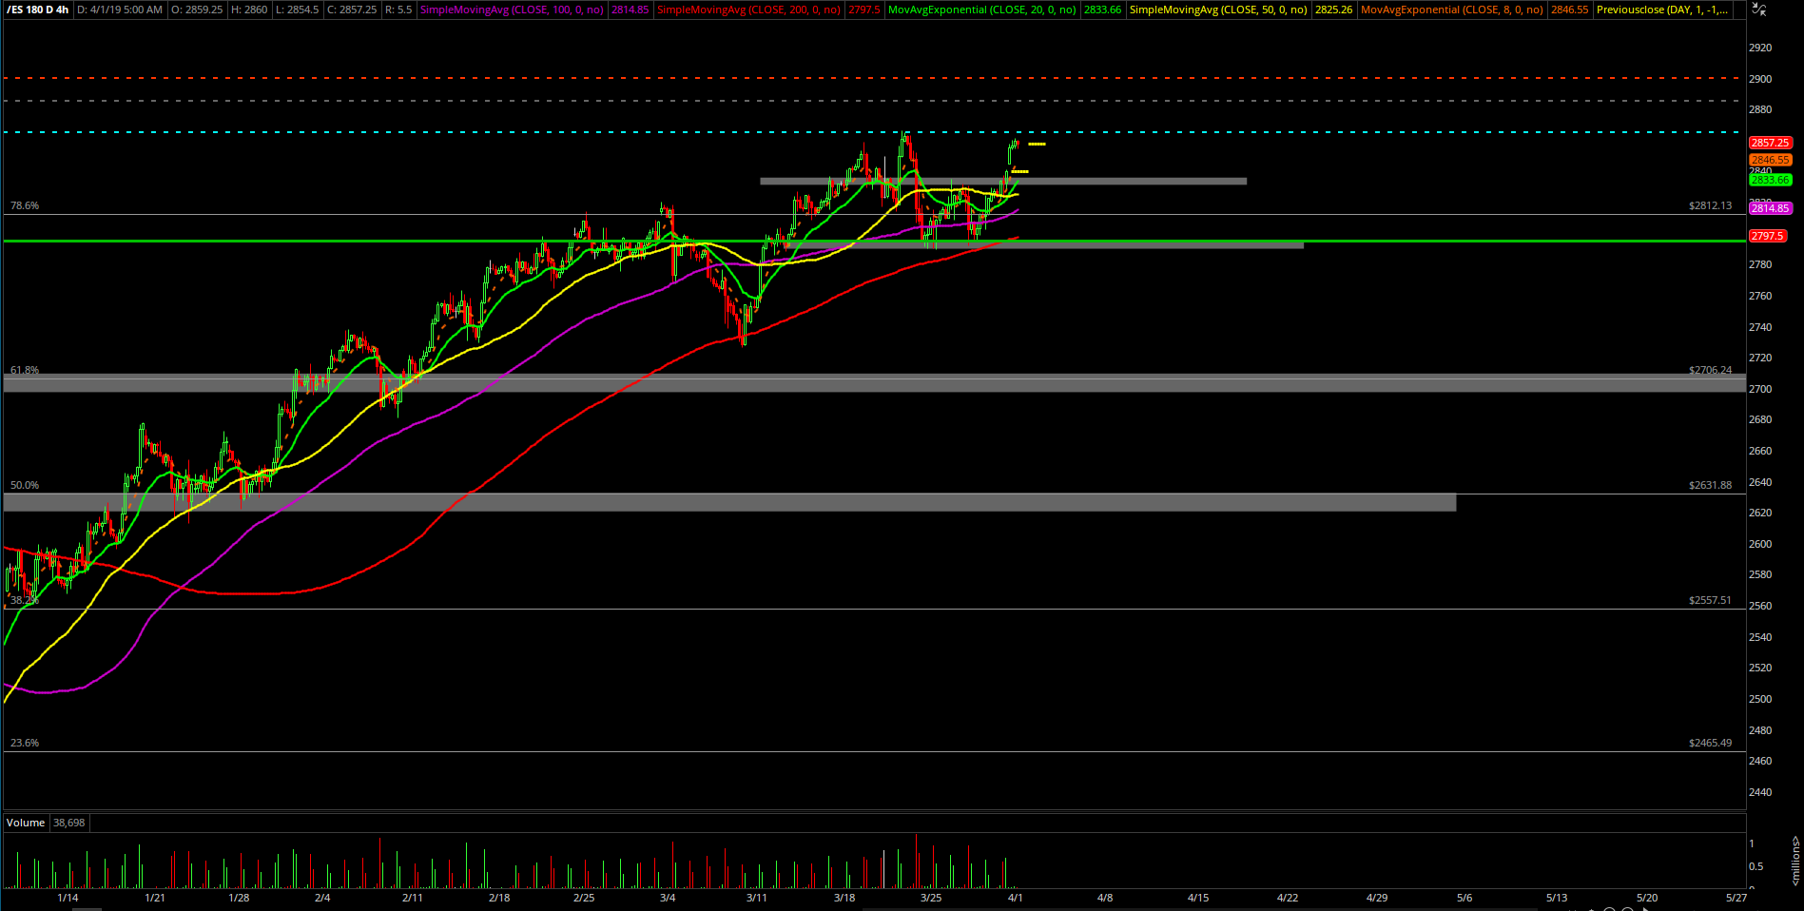Open the Previousclose study label
Image resolution: width=1804 pixels, height=911 pixels.
point(1661,10)
